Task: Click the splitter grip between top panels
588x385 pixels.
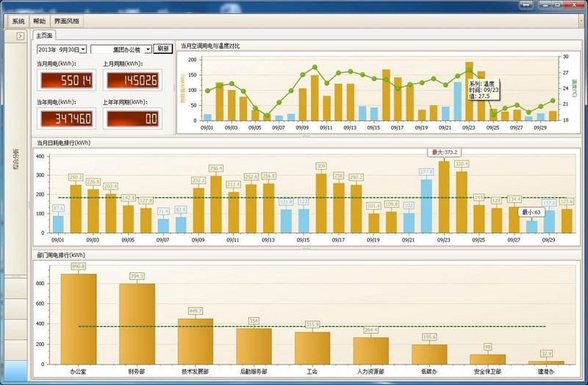Action: [x=174, y=87]
